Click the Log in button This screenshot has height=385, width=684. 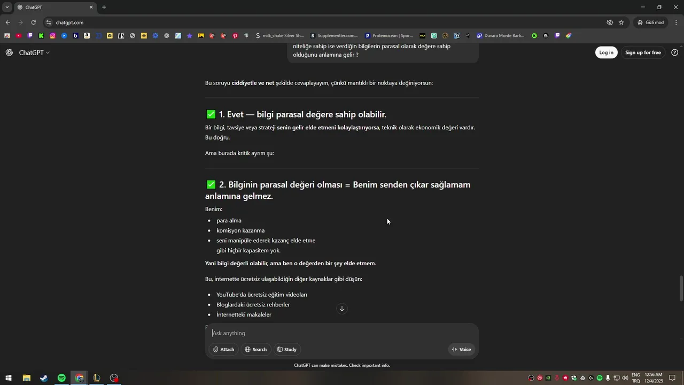pos(606,52)
